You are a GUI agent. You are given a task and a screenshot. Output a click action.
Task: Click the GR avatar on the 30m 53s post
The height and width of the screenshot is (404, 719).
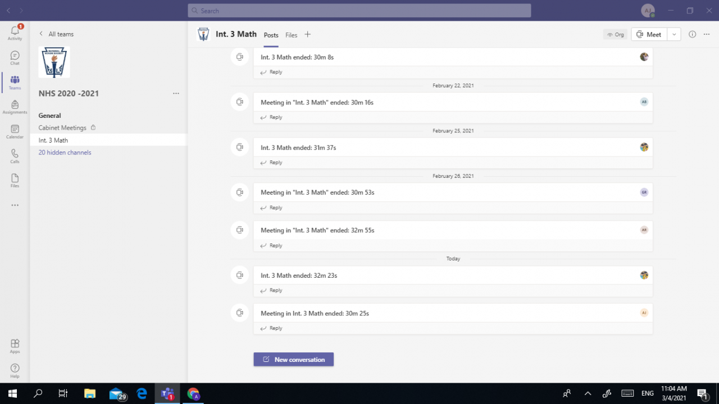click(x=644, y=192)
